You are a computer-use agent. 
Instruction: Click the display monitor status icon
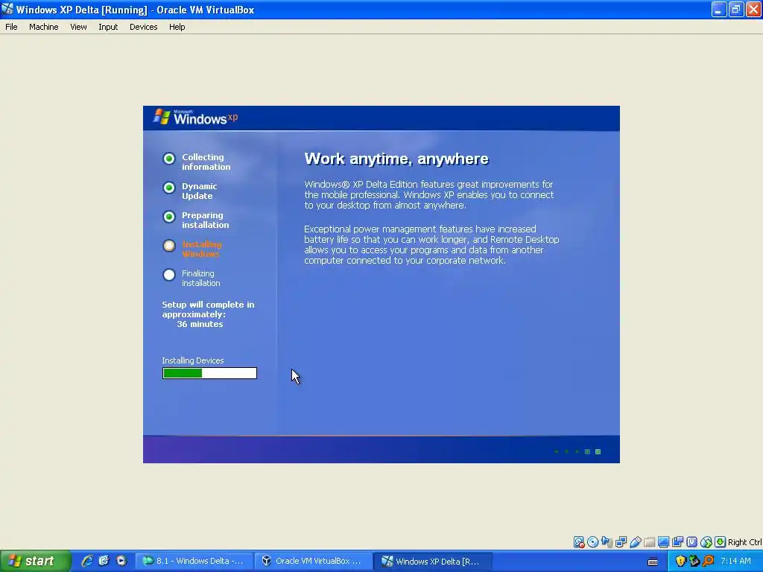click(x=663, y=542)
